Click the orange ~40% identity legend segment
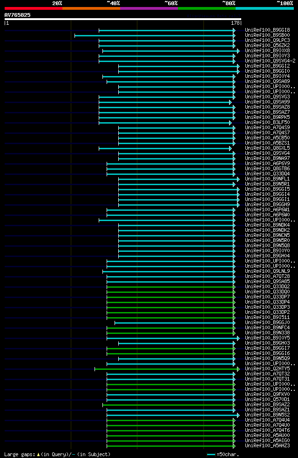This screenshot has width=298, height=458. pos(91,8)
